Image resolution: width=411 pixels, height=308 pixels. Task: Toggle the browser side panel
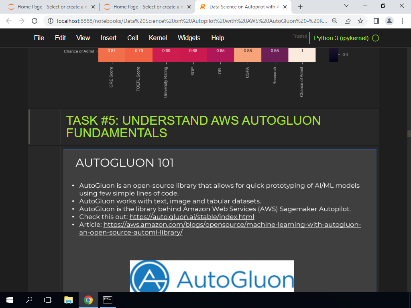tap(376, 21)
